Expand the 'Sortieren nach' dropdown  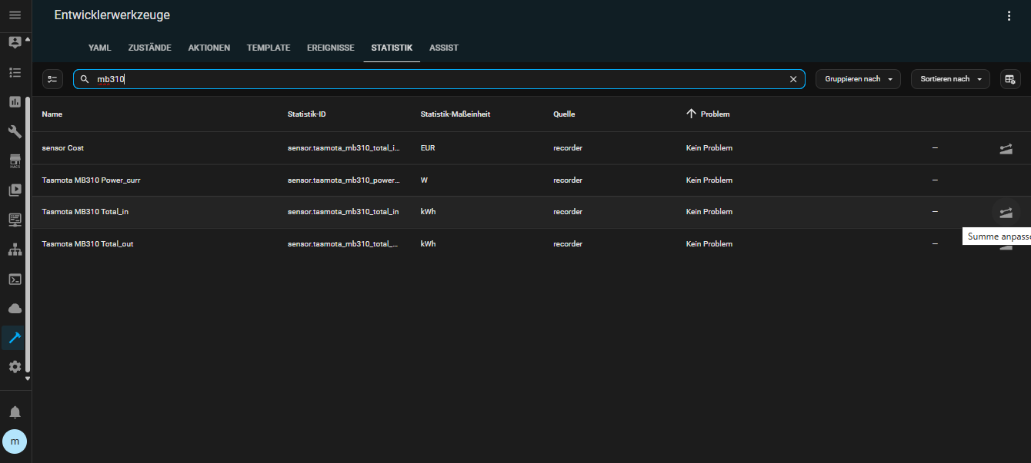coord(950,79)
